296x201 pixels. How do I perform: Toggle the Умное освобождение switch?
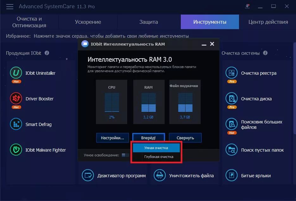tap(125, 155)
